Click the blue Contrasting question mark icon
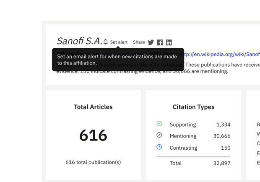 [x=159, y=147]
